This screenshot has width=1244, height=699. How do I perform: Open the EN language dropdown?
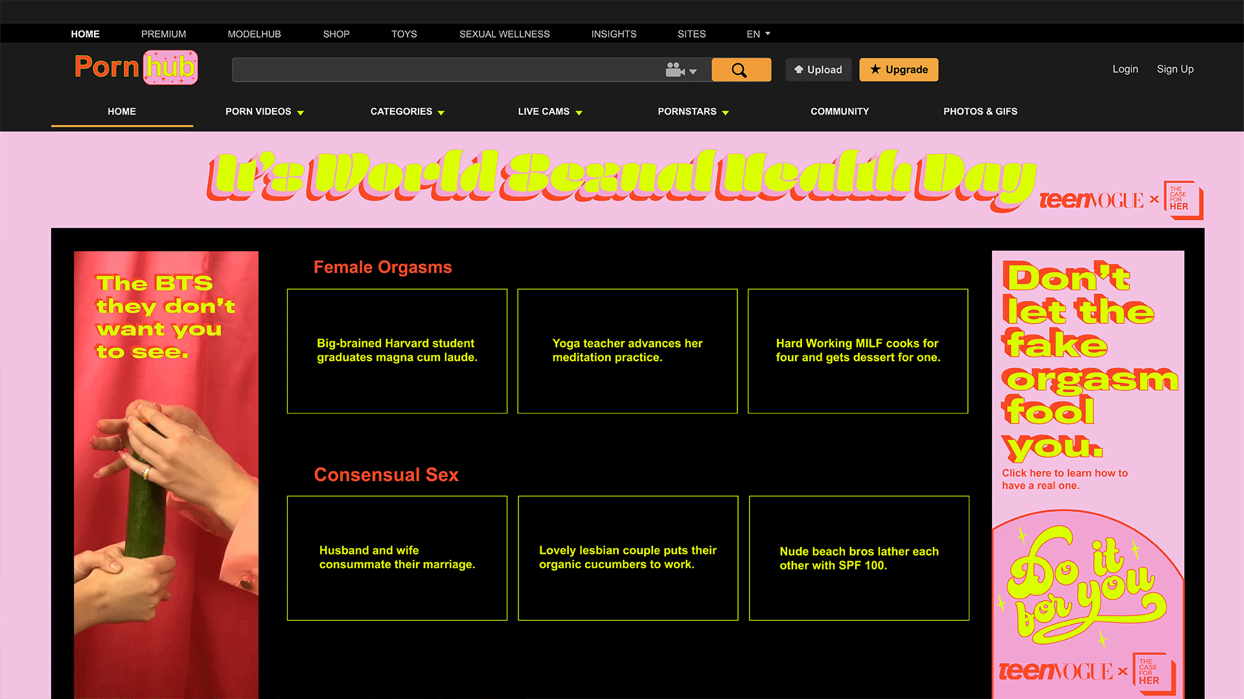758,34
